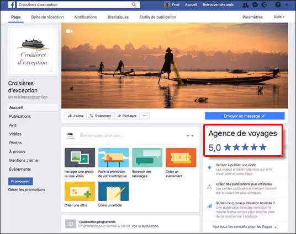Open Avis in left sidebar
The width and height of the screenshot is (296, 234).
point(13,125)
